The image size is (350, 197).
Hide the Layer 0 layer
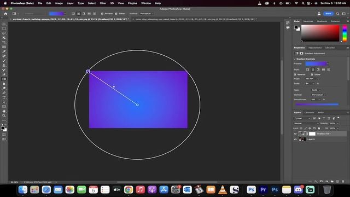coord(295,139)
